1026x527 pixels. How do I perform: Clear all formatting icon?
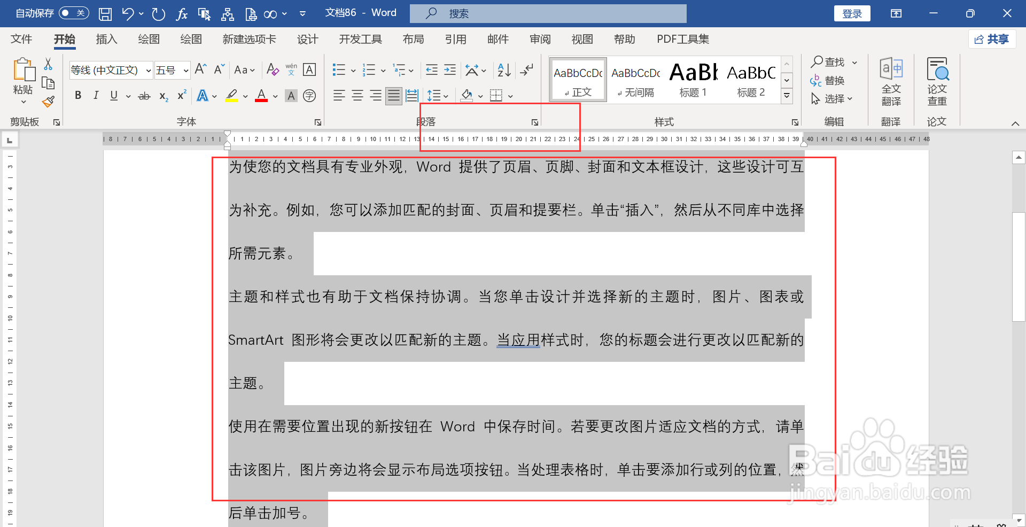(273, 69)
